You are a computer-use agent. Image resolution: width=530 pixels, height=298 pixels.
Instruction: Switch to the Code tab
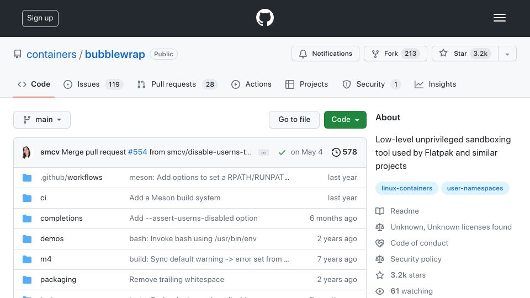(x=34, y=84)
